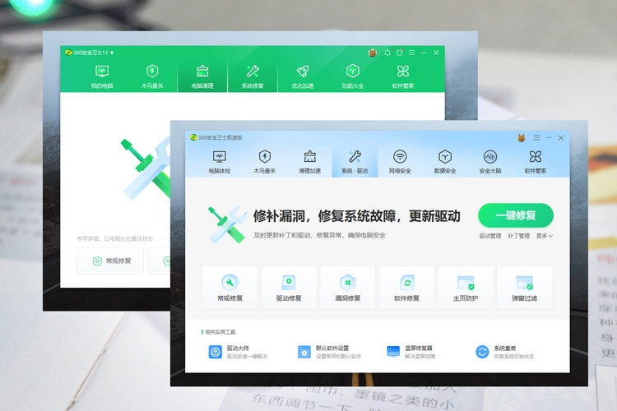617x411 pixels.
Task: Click the 一键修复 green button
Action: click(x=516, y=215)
